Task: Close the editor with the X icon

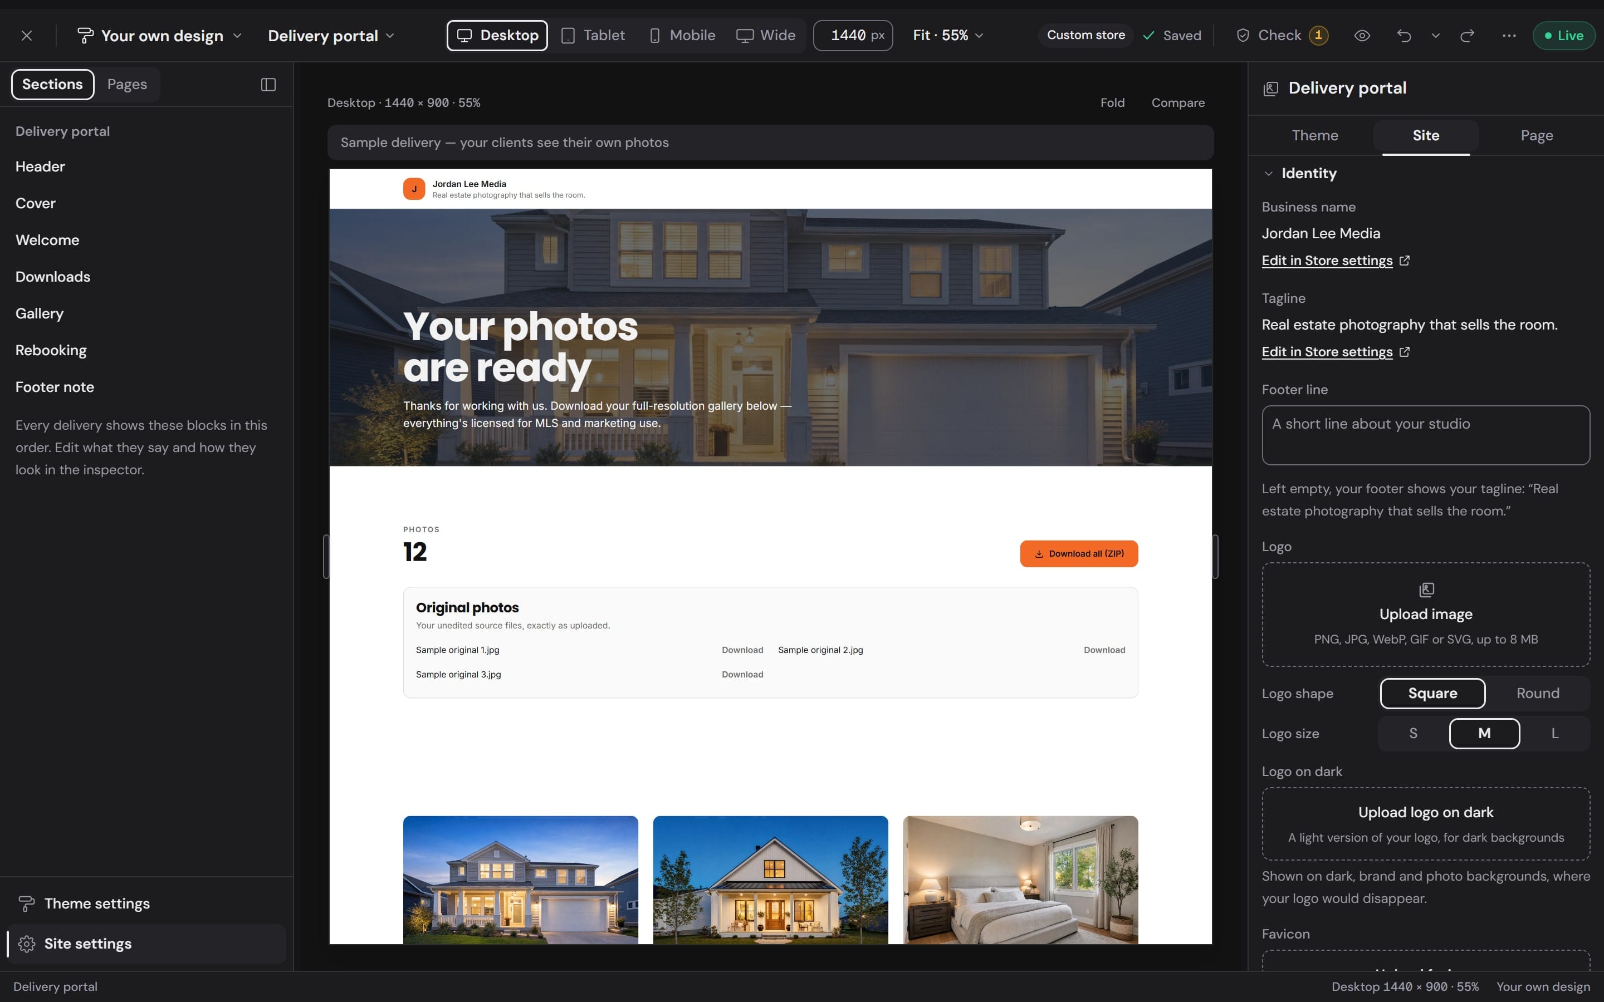Action: click(27, 36)
